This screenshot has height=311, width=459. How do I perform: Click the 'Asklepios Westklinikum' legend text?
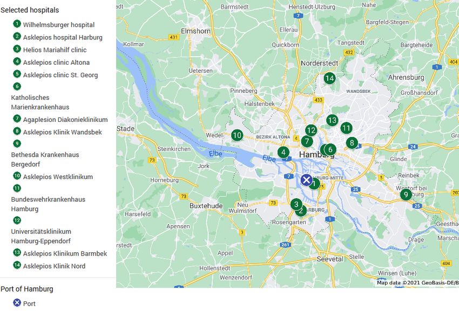point(58,177)
